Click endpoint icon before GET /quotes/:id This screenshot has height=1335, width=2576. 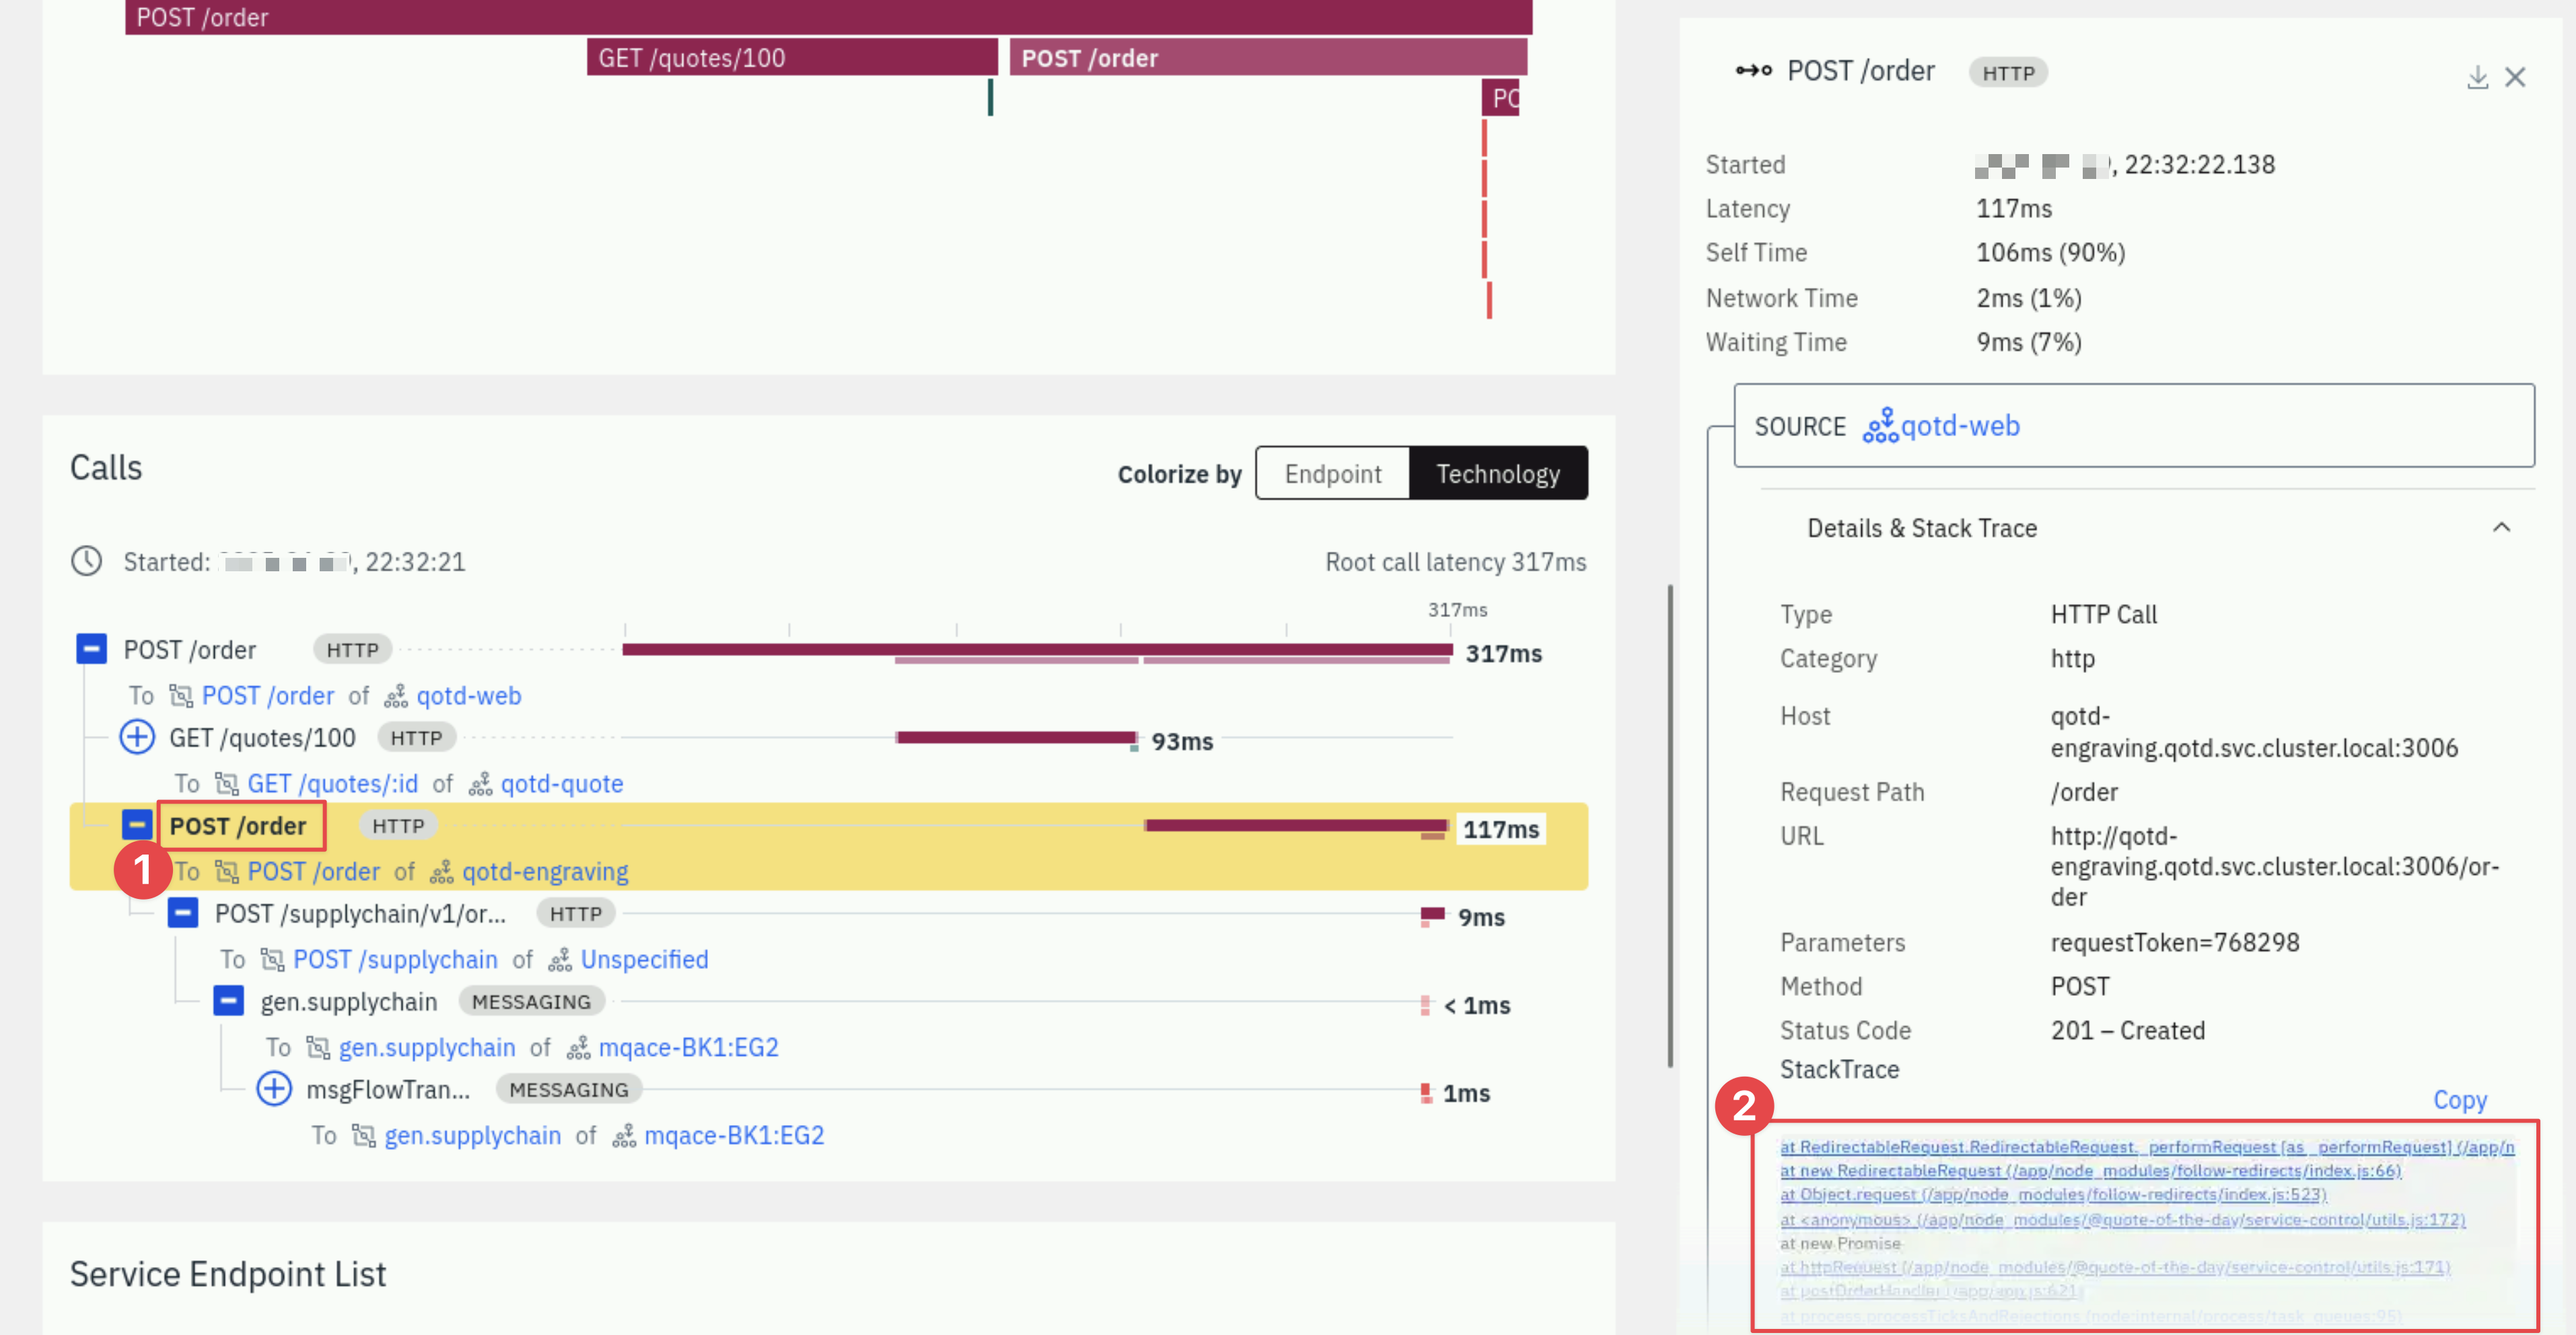coord(227,783)
